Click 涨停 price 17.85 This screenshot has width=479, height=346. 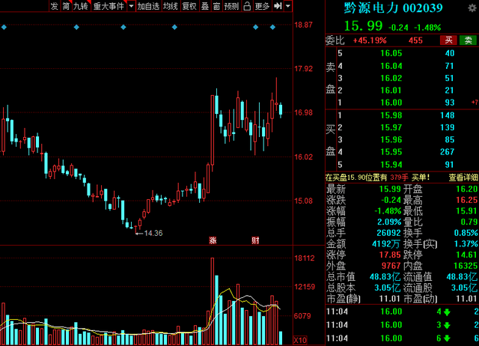(x=390, y=255)
